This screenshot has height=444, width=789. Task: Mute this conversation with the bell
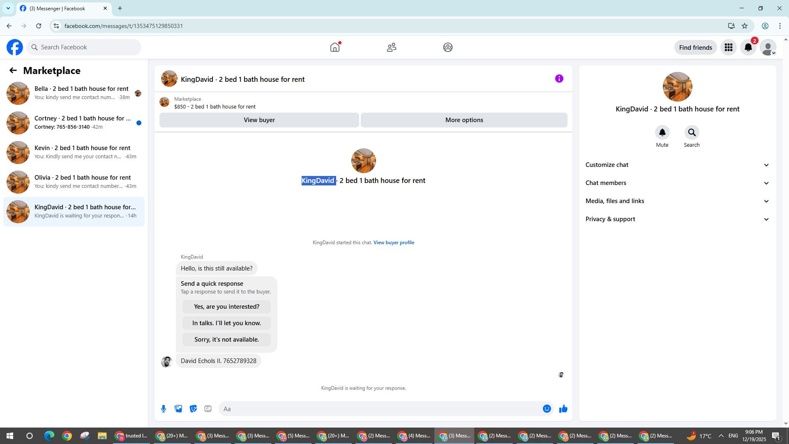[662, 133]
